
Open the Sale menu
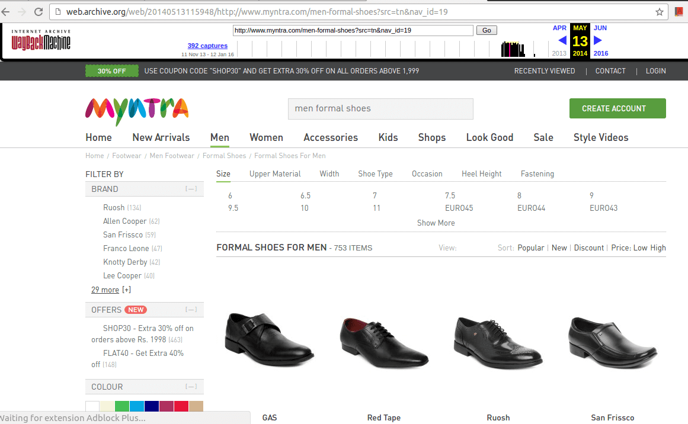pos(543,137)
